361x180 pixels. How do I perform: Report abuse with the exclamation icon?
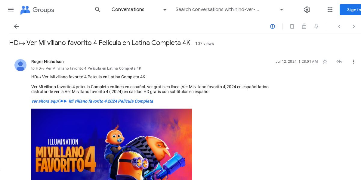pos(273,26)
